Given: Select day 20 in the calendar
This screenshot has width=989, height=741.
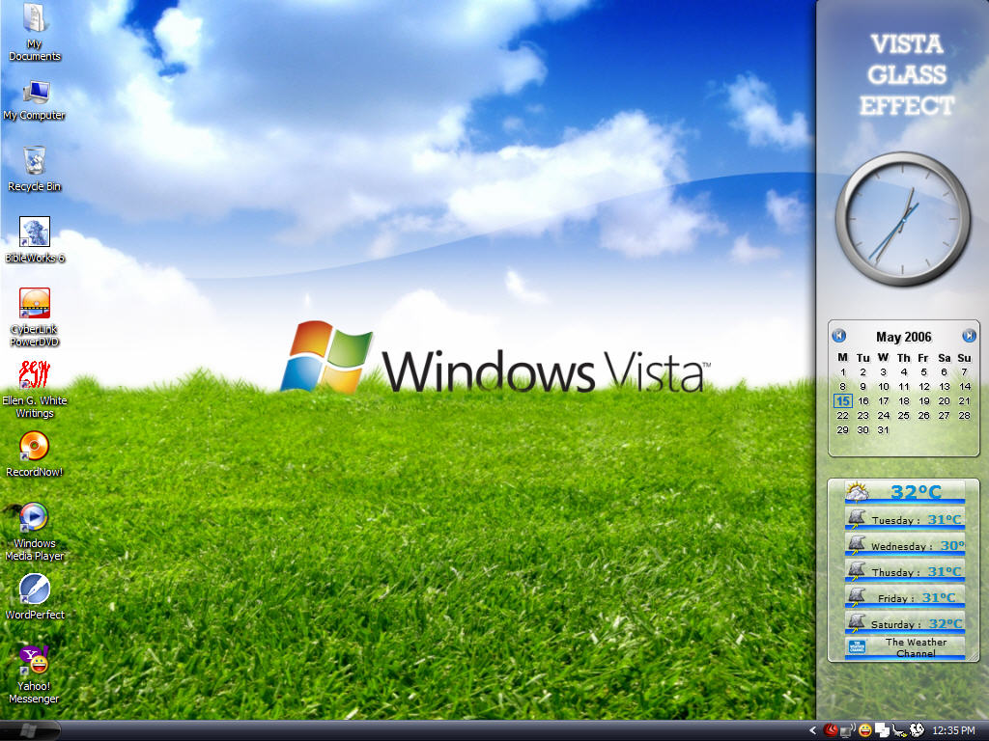Looking at the screenshot, I should pos(944,400).
